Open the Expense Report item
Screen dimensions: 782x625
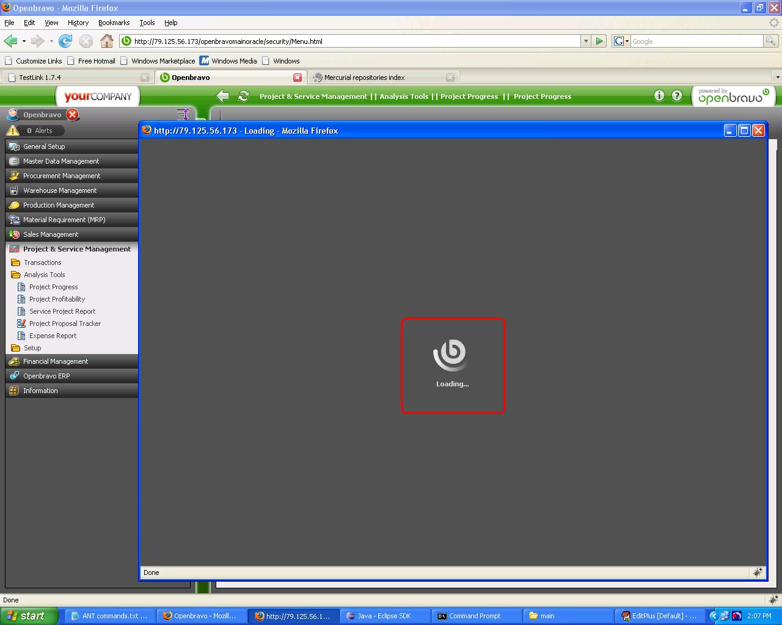tap(53, 336)
